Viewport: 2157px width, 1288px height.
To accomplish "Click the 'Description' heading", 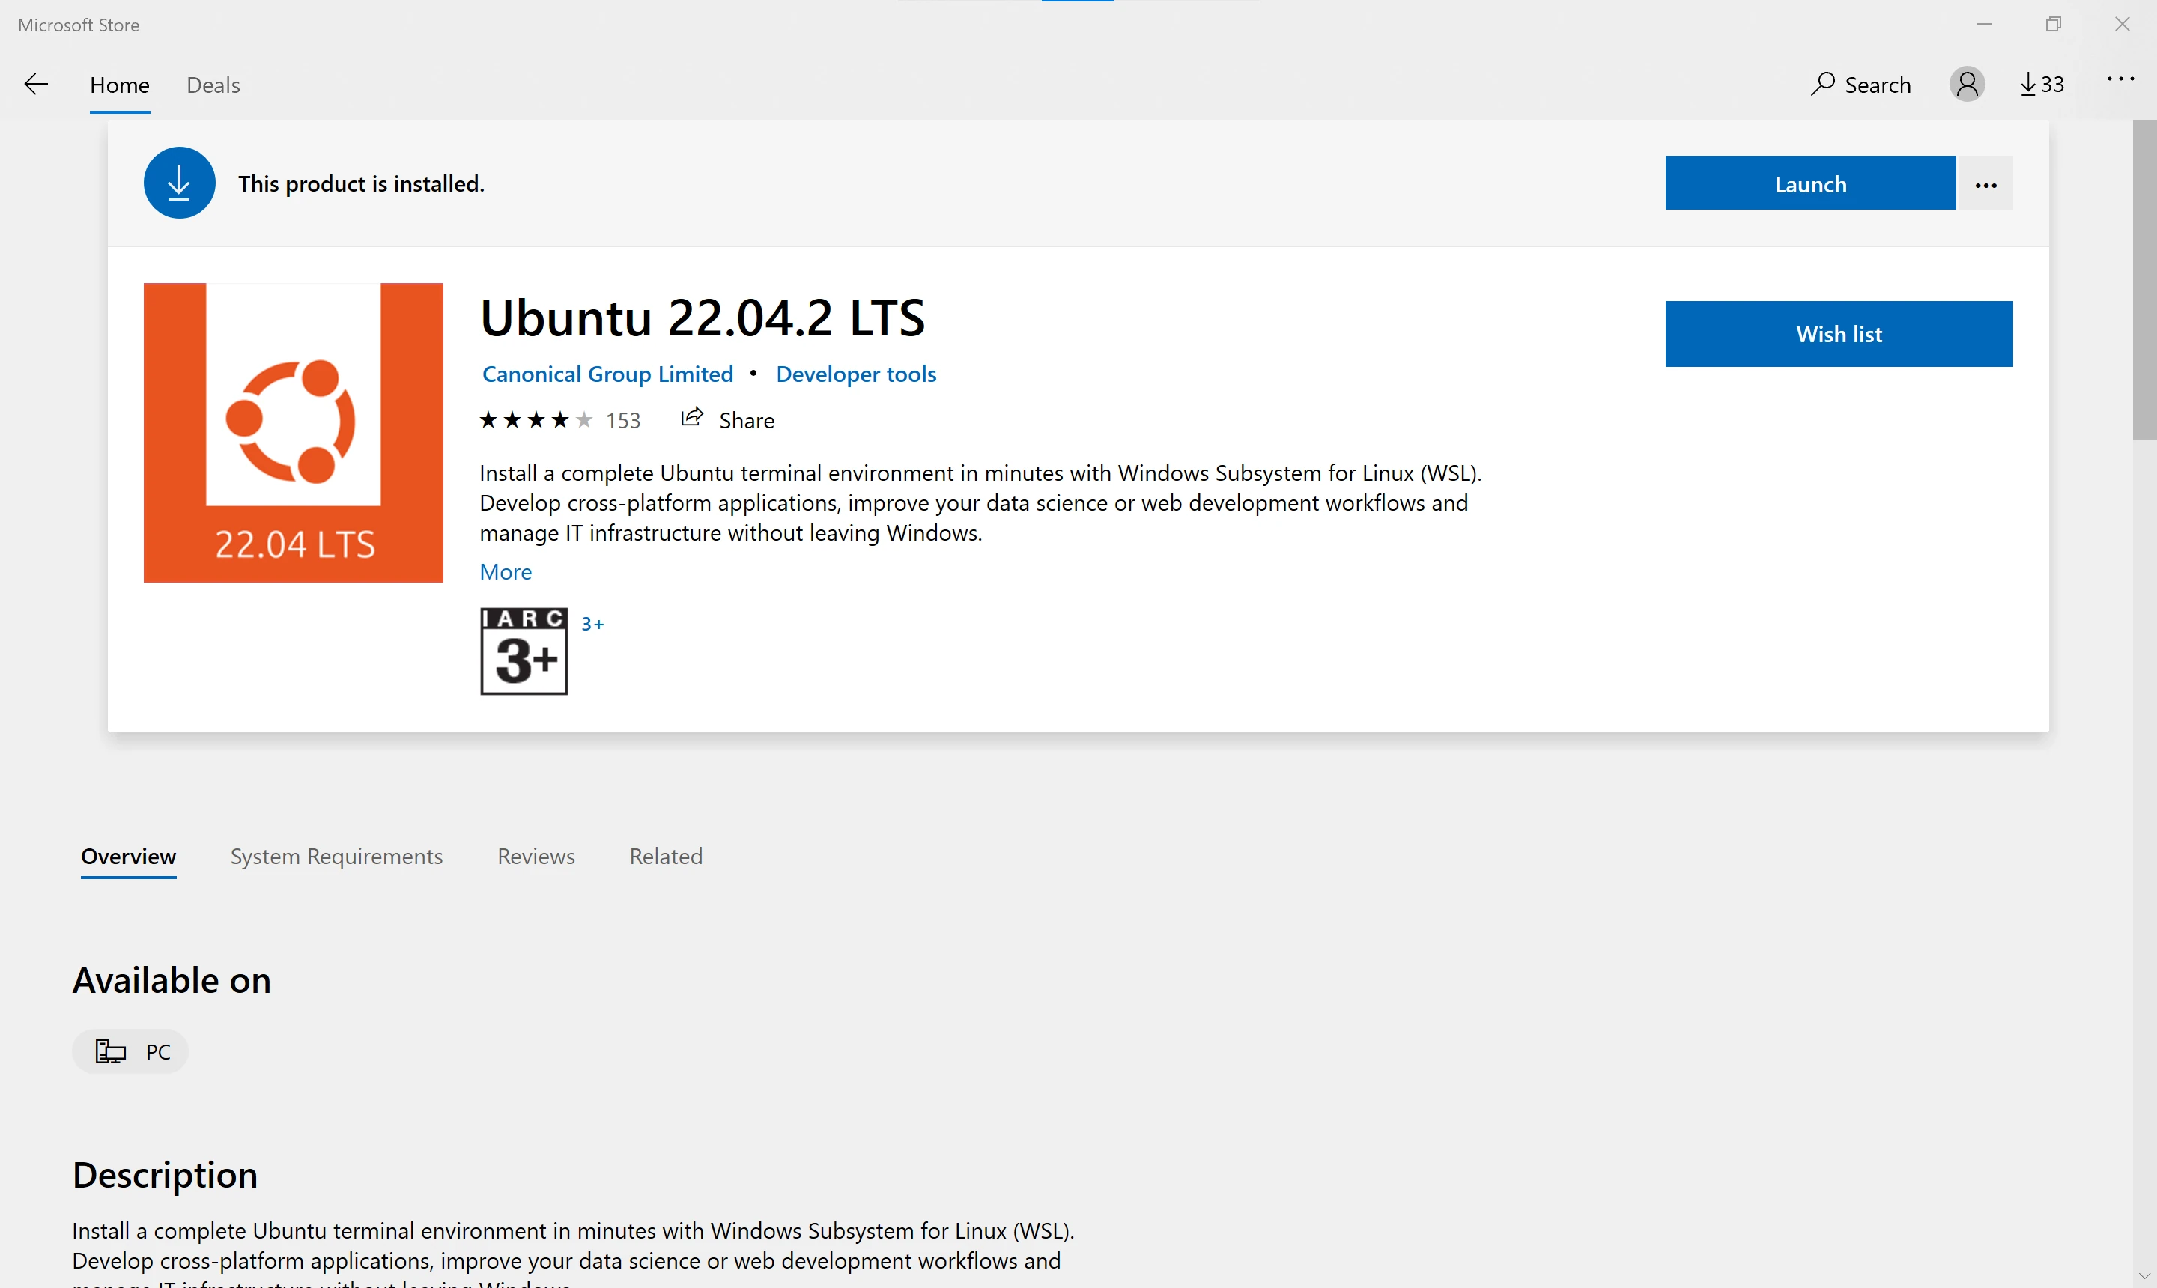I will coord(165,1175).
